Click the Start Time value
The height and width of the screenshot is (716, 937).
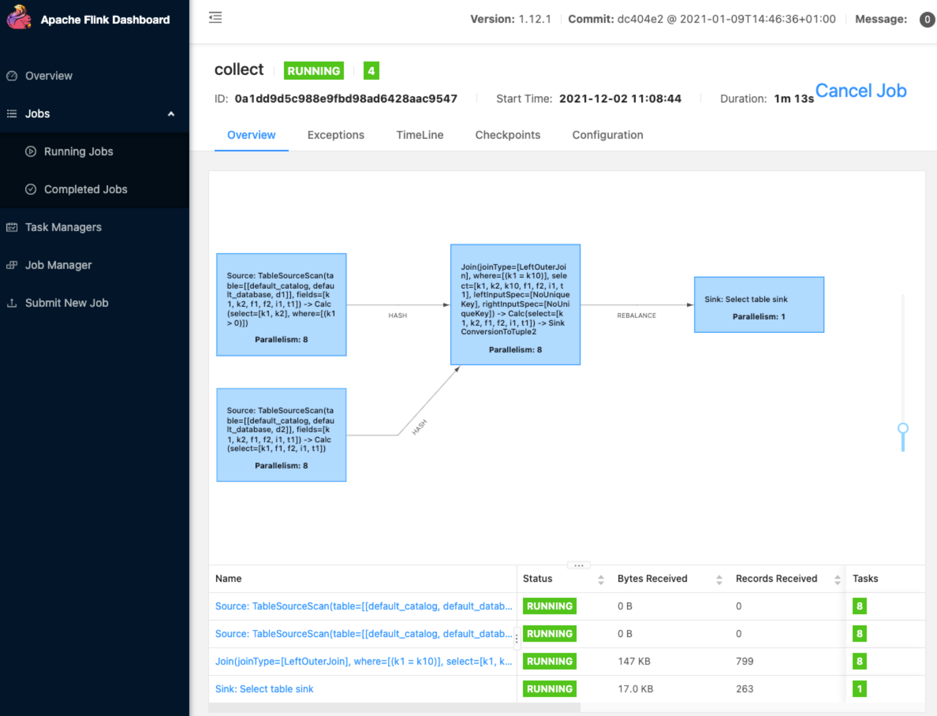click(620, 99)
